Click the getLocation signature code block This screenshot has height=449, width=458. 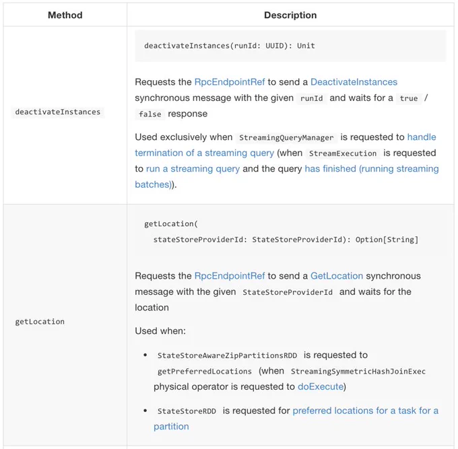coord(290,232)
